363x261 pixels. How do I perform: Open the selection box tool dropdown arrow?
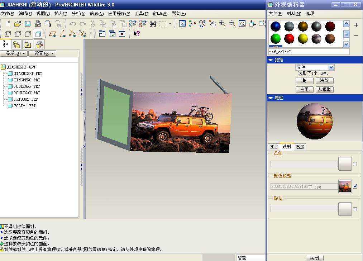click(170, 24)
